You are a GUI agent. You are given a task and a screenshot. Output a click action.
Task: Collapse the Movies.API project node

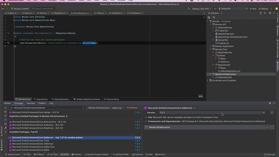tap(211, 24)
